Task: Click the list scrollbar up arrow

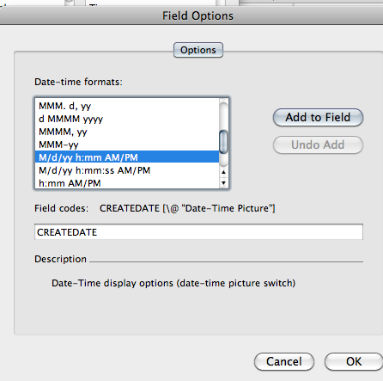Action: 223,172
